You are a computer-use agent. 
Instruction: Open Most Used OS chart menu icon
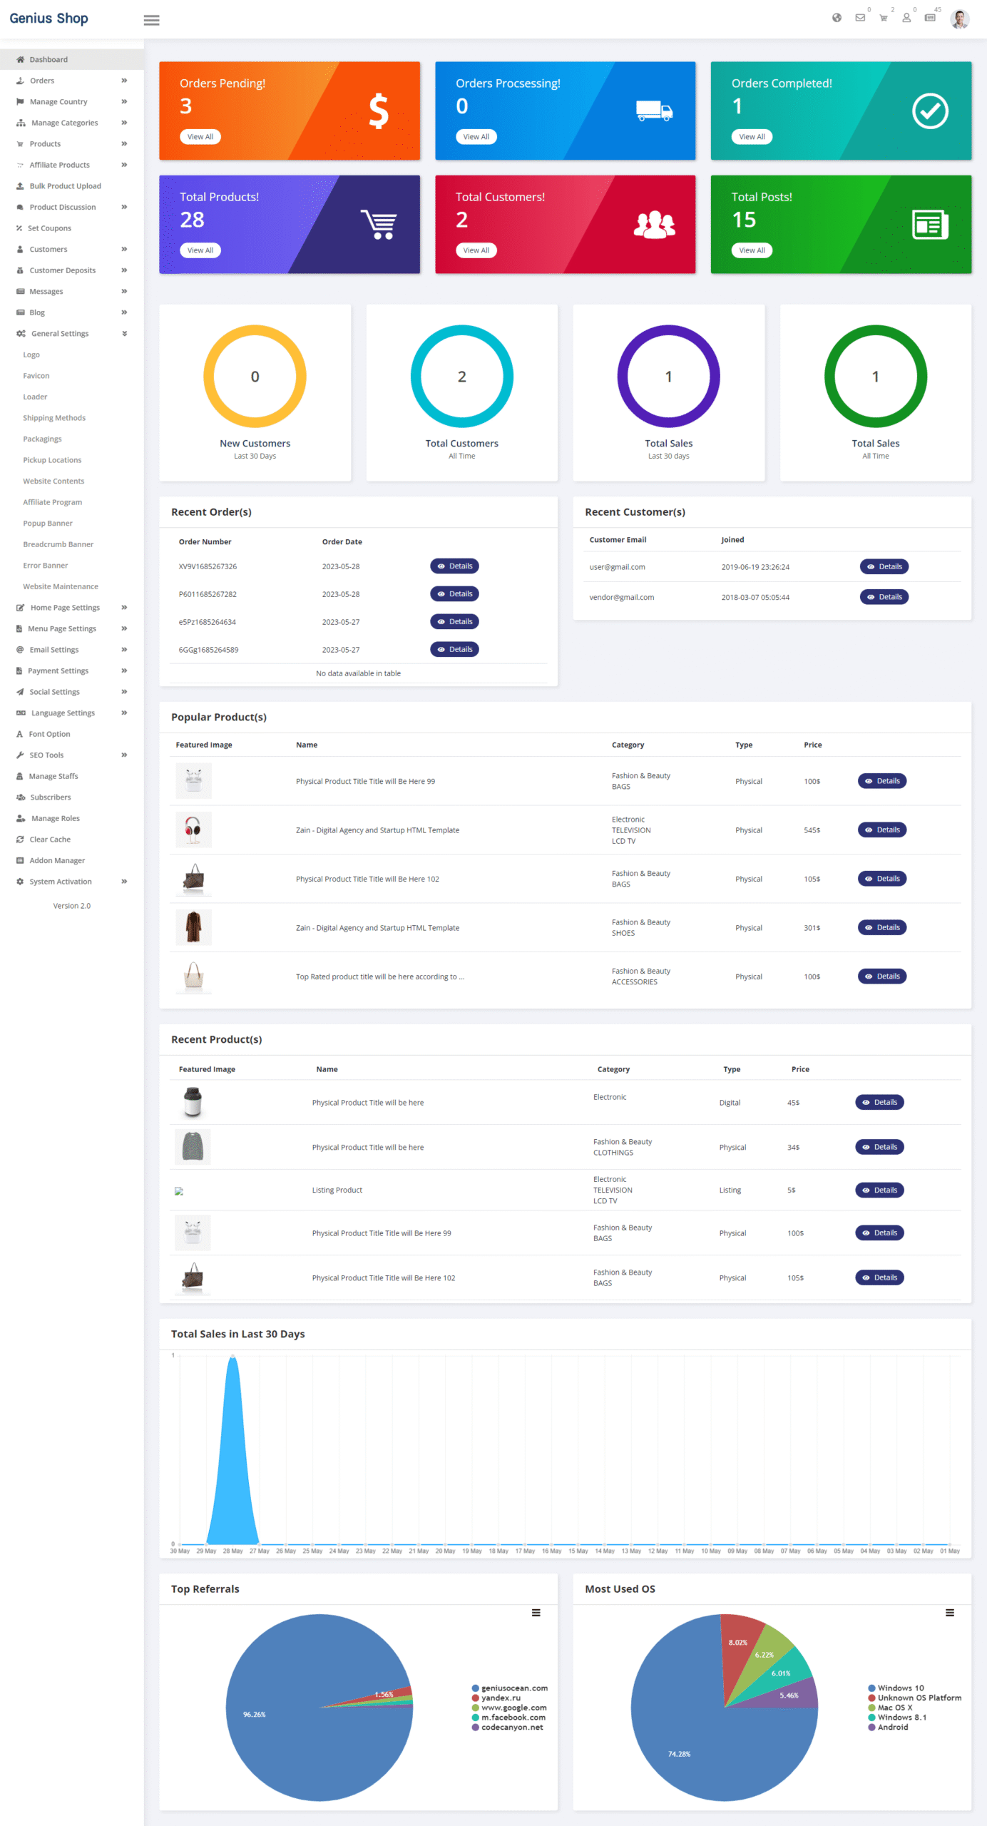(949, 1613)
